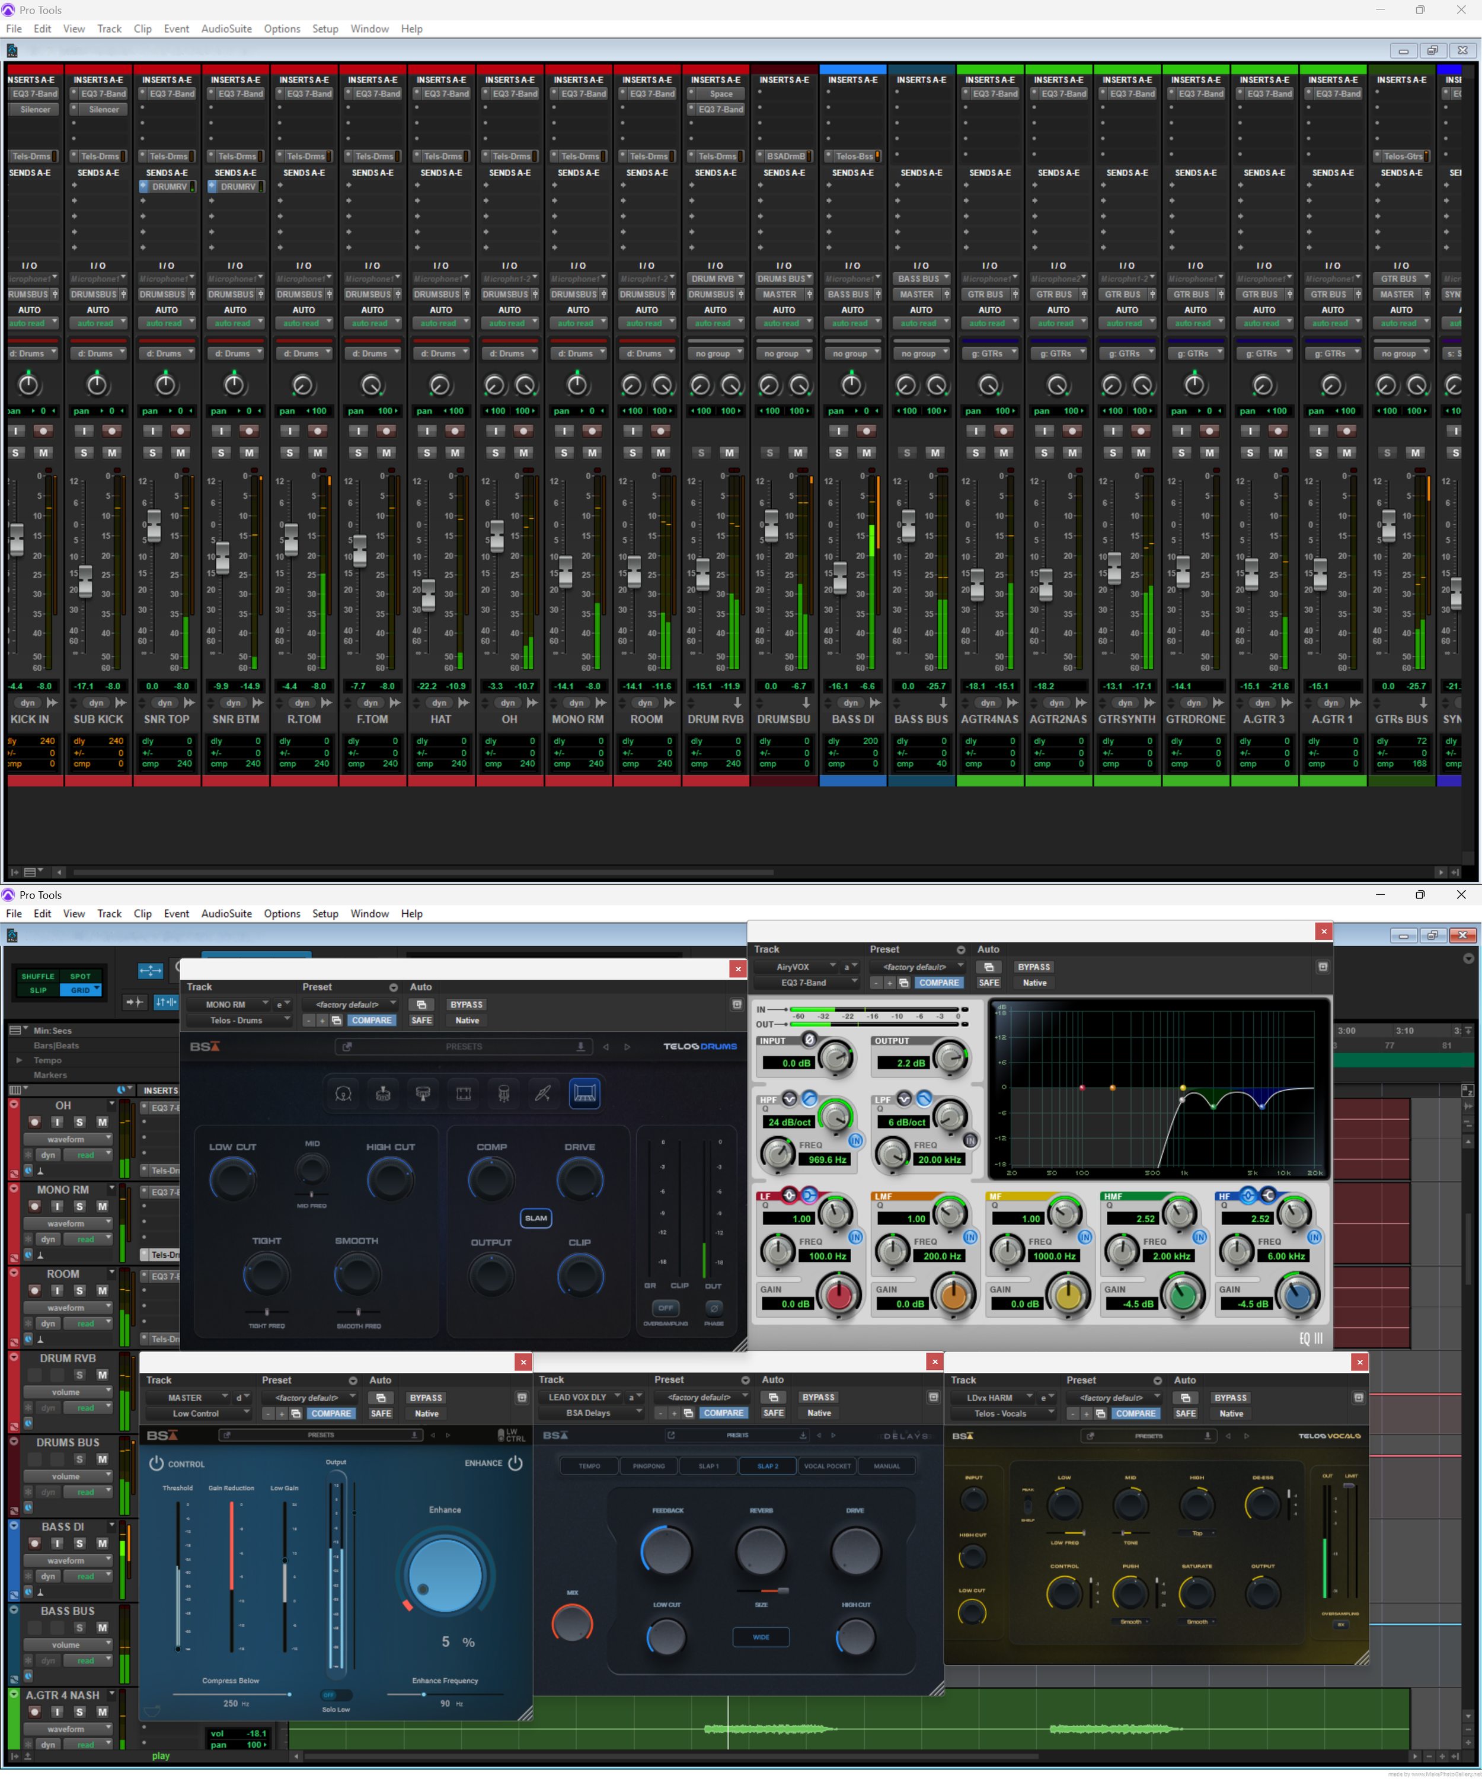Click the COMPARE button on EQ3 7-Band
This screenshot has height=1779, width=1482.
pyautogui.click(x=939, y=983)
